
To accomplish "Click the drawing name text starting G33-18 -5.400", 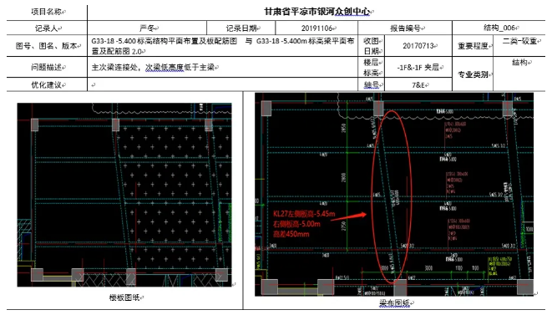I will point(222,46).
